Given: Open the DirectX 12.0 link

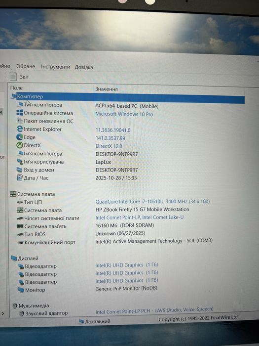Looking at the screenshot, I should click(x=109, y=146).
